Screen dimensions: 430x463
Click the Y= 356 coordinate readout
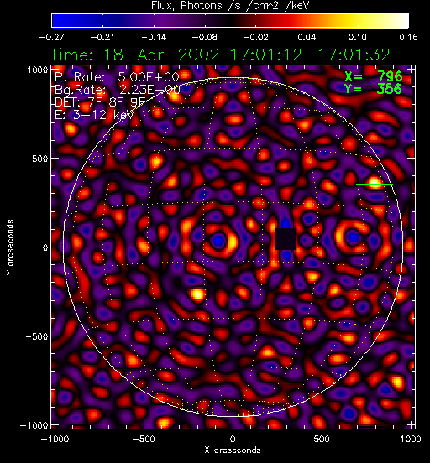[373, 89]
